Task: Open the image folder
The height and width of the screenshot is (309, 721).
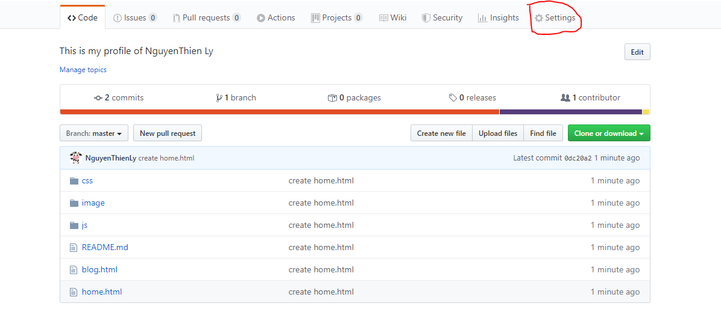Action: (x=93, y=203)
